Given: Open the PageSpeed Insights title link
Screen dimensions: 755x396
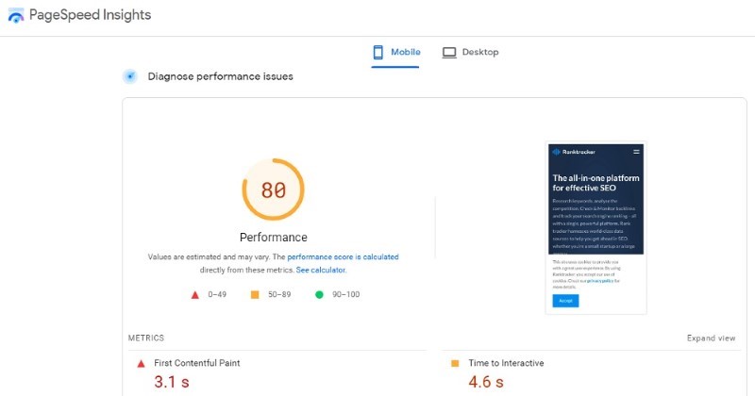Looking at the screenshot, I should pos(90,15).
